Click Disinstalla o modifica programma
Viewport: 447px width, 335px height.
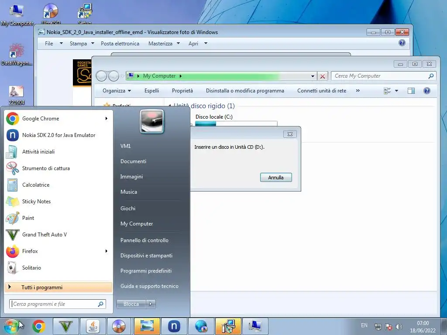point(245,91)
